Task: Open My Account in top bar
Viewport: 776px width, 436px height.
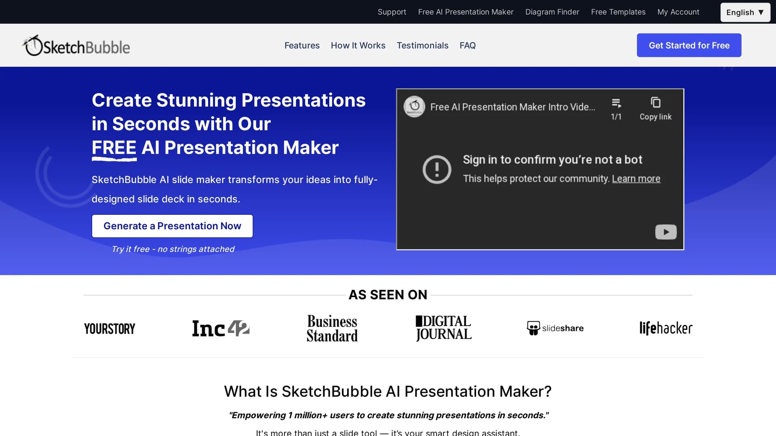Action: (678, 12)
